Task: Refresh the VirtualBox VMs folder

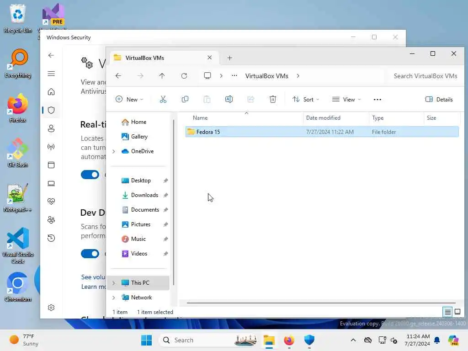Action: [x=184, y=76]
